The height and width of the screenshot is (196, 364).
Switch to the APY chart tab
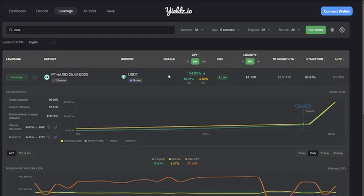tap(12, 153)
